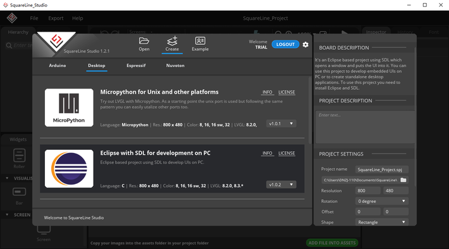This screenshot has height=249, width=449.
Task: Click Micropython for Unix board title
Action: click(159, 92)
